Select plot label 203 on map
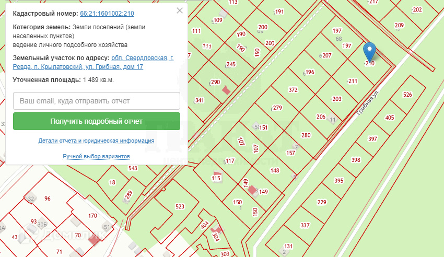 337,99
